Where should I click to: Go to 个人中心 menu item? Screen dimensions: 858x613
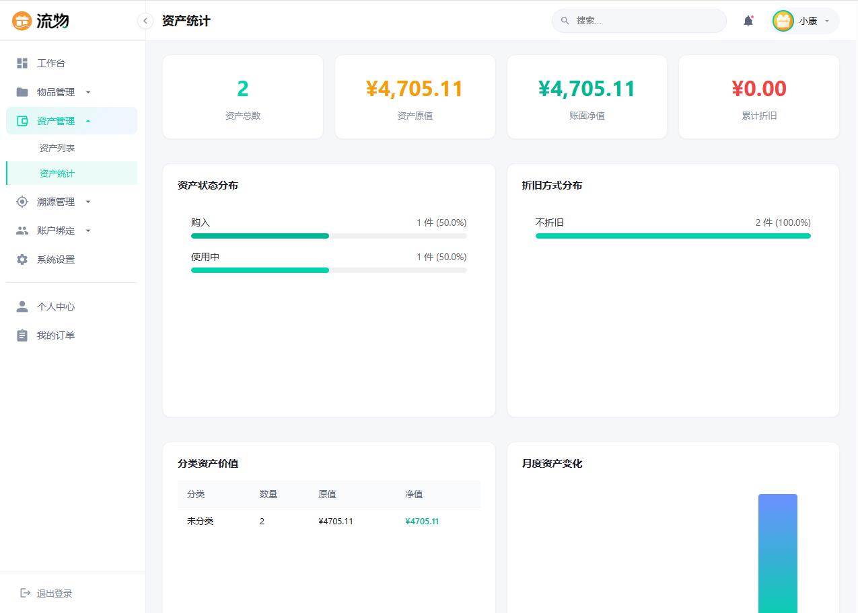(x=71, y=306)
